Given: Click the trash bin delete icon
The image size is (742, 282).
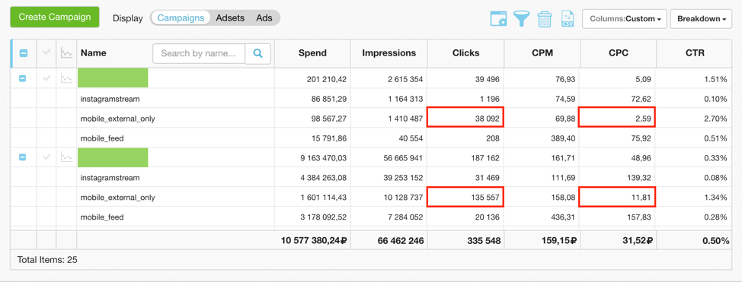Looking at the screenshot, I should click(545, 19).
